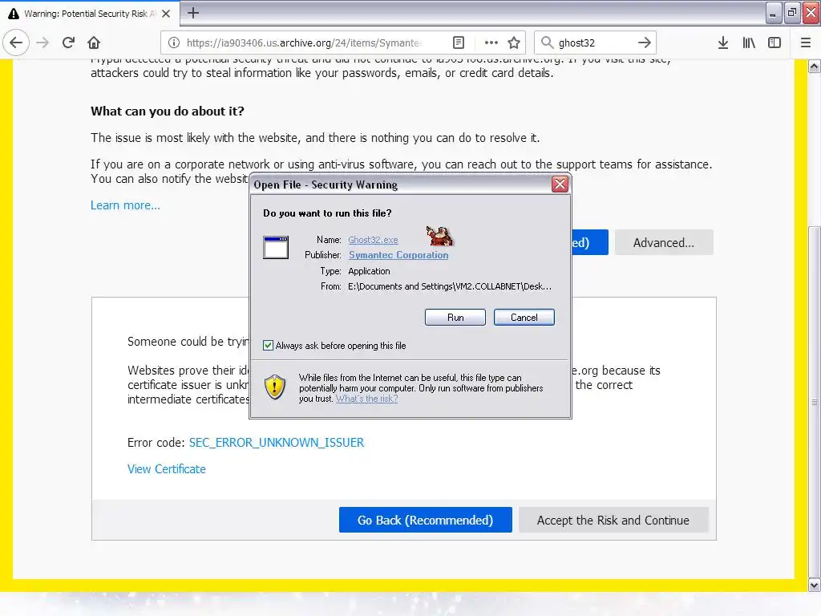Open the Firefox home page

tap(94, 43)
